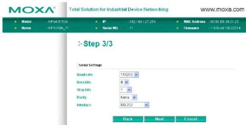This screenshot has width=246, height=125.
Task: Click the Interface label
Action: click(84, 105)
